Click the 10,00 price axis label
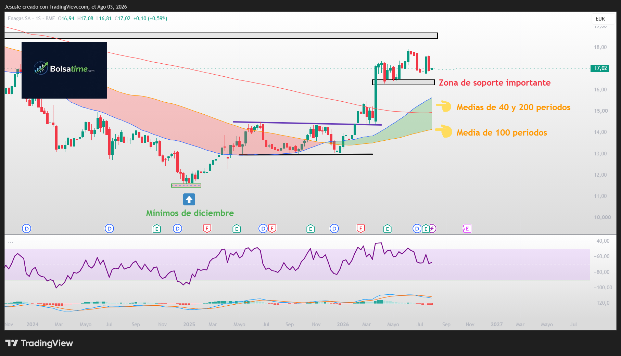Image resolution: width=621 pixels, height=356 pixels. pyautogui.click(x=603, y=217)
